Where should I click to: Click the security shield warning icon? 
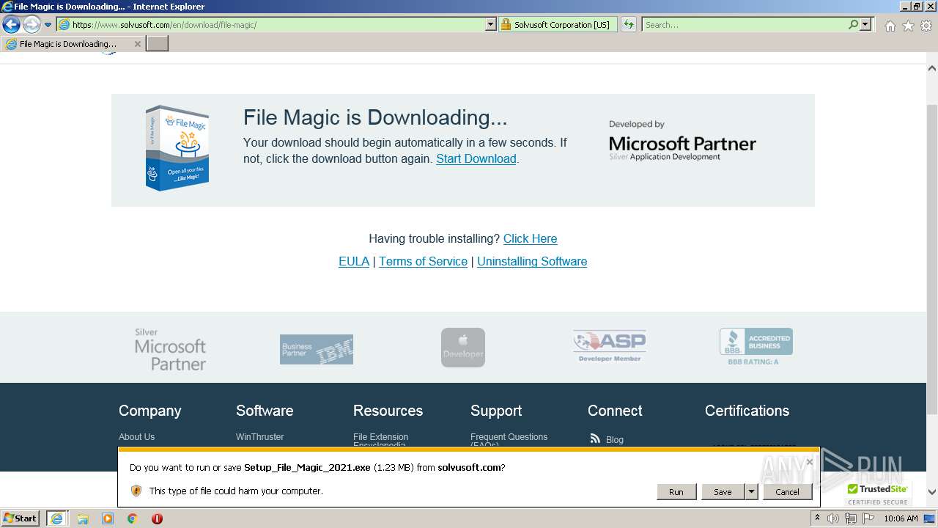point(136,491)
